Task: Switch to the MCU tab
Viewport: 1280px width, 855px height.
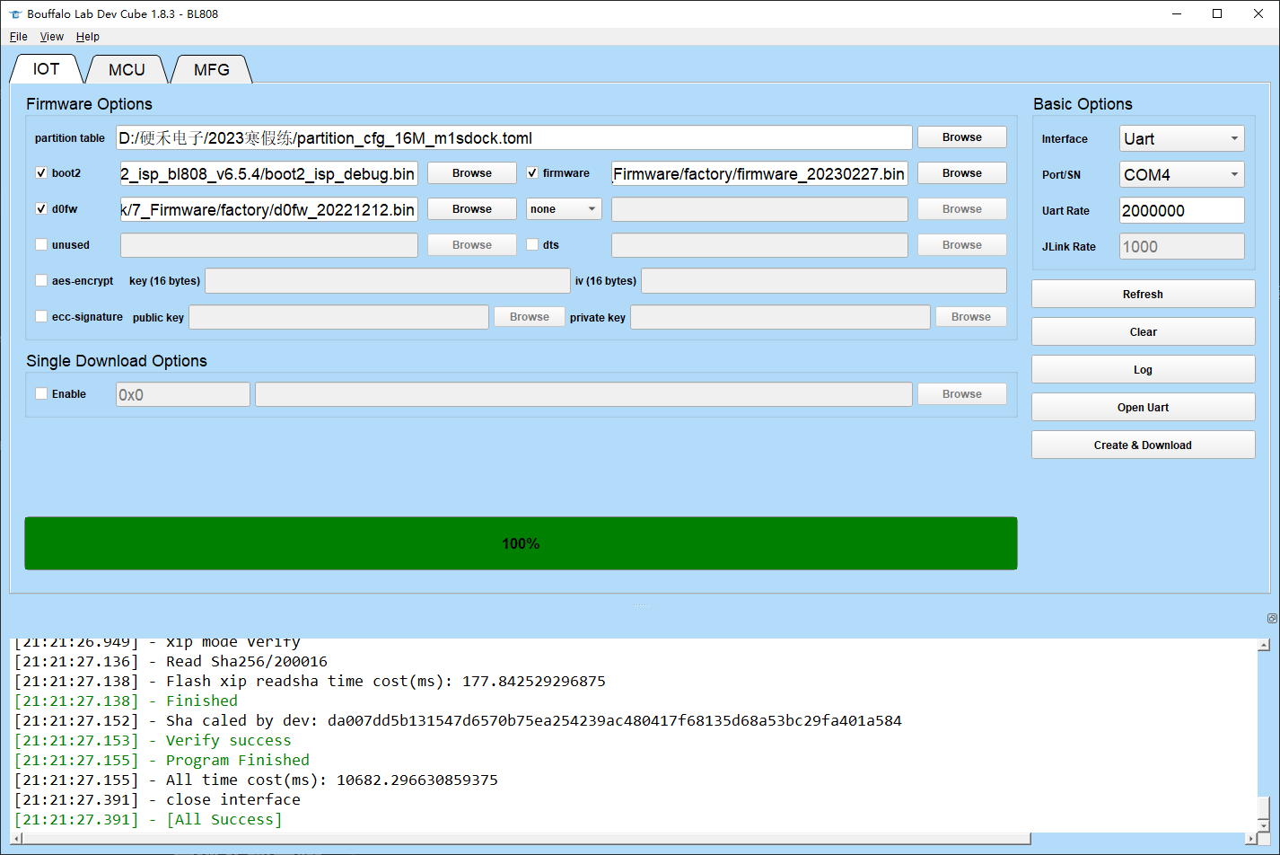Action: click(127, 70)
